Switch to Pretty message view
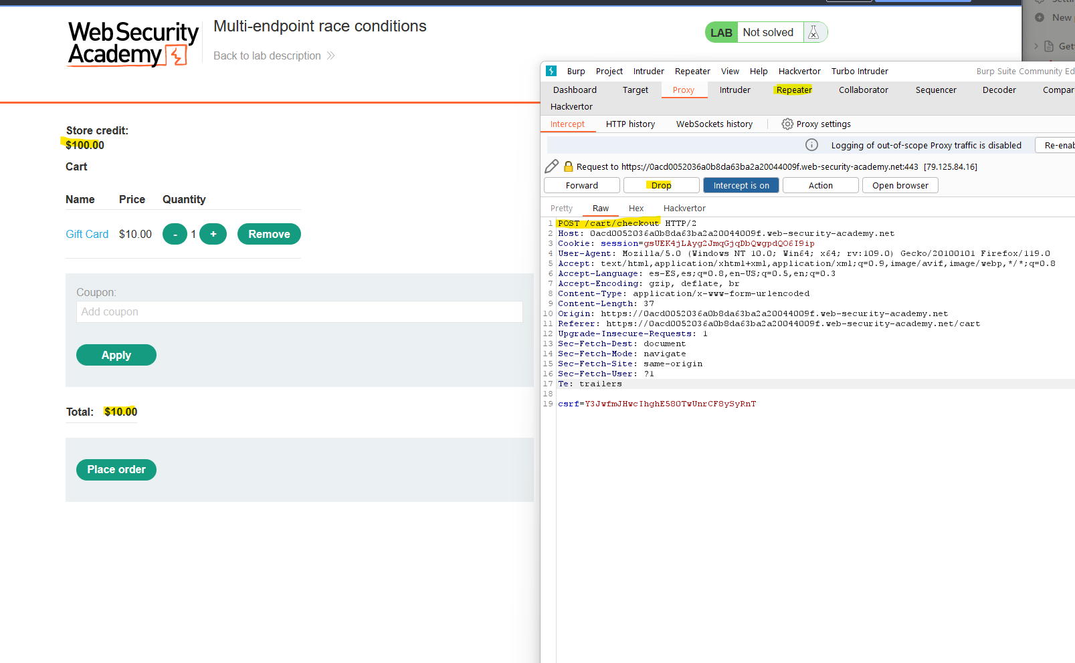Viewport: 1075px width, 663px height. point(562,209)
